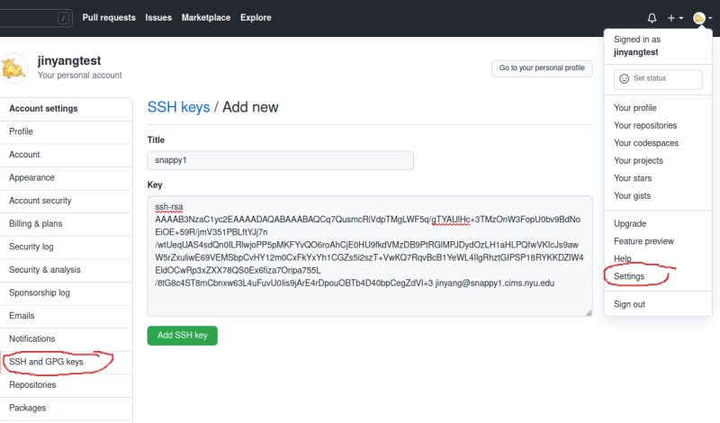The height and width of the screenshot is (423, 720).
Task: Open Sponsorship log in the sidebar
Action: pos(66,292)
